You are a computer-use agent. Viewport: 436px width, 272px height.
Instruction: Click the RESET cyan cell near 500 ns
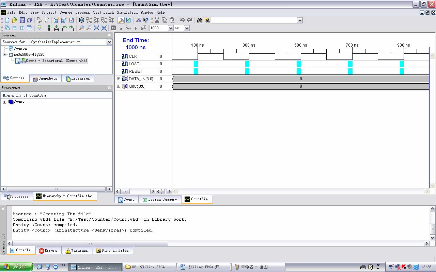tap(299, 71)
